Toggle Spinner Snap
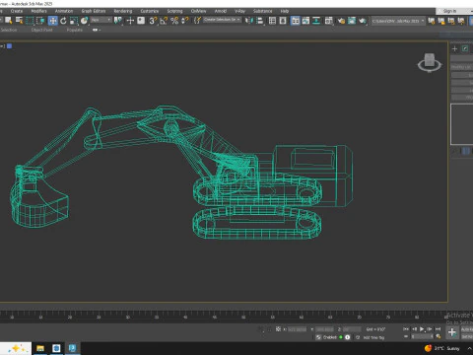Screen dimensions: 473x355 point(185,21)
